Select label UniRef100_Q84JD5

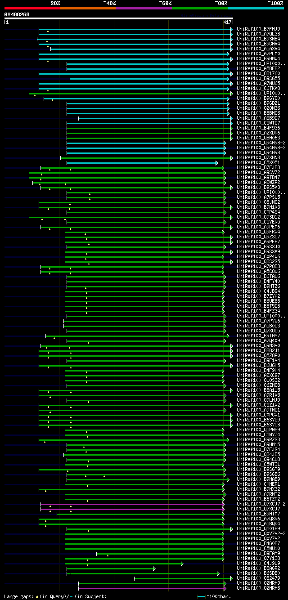pyautogui.click(x=258, y=454)
